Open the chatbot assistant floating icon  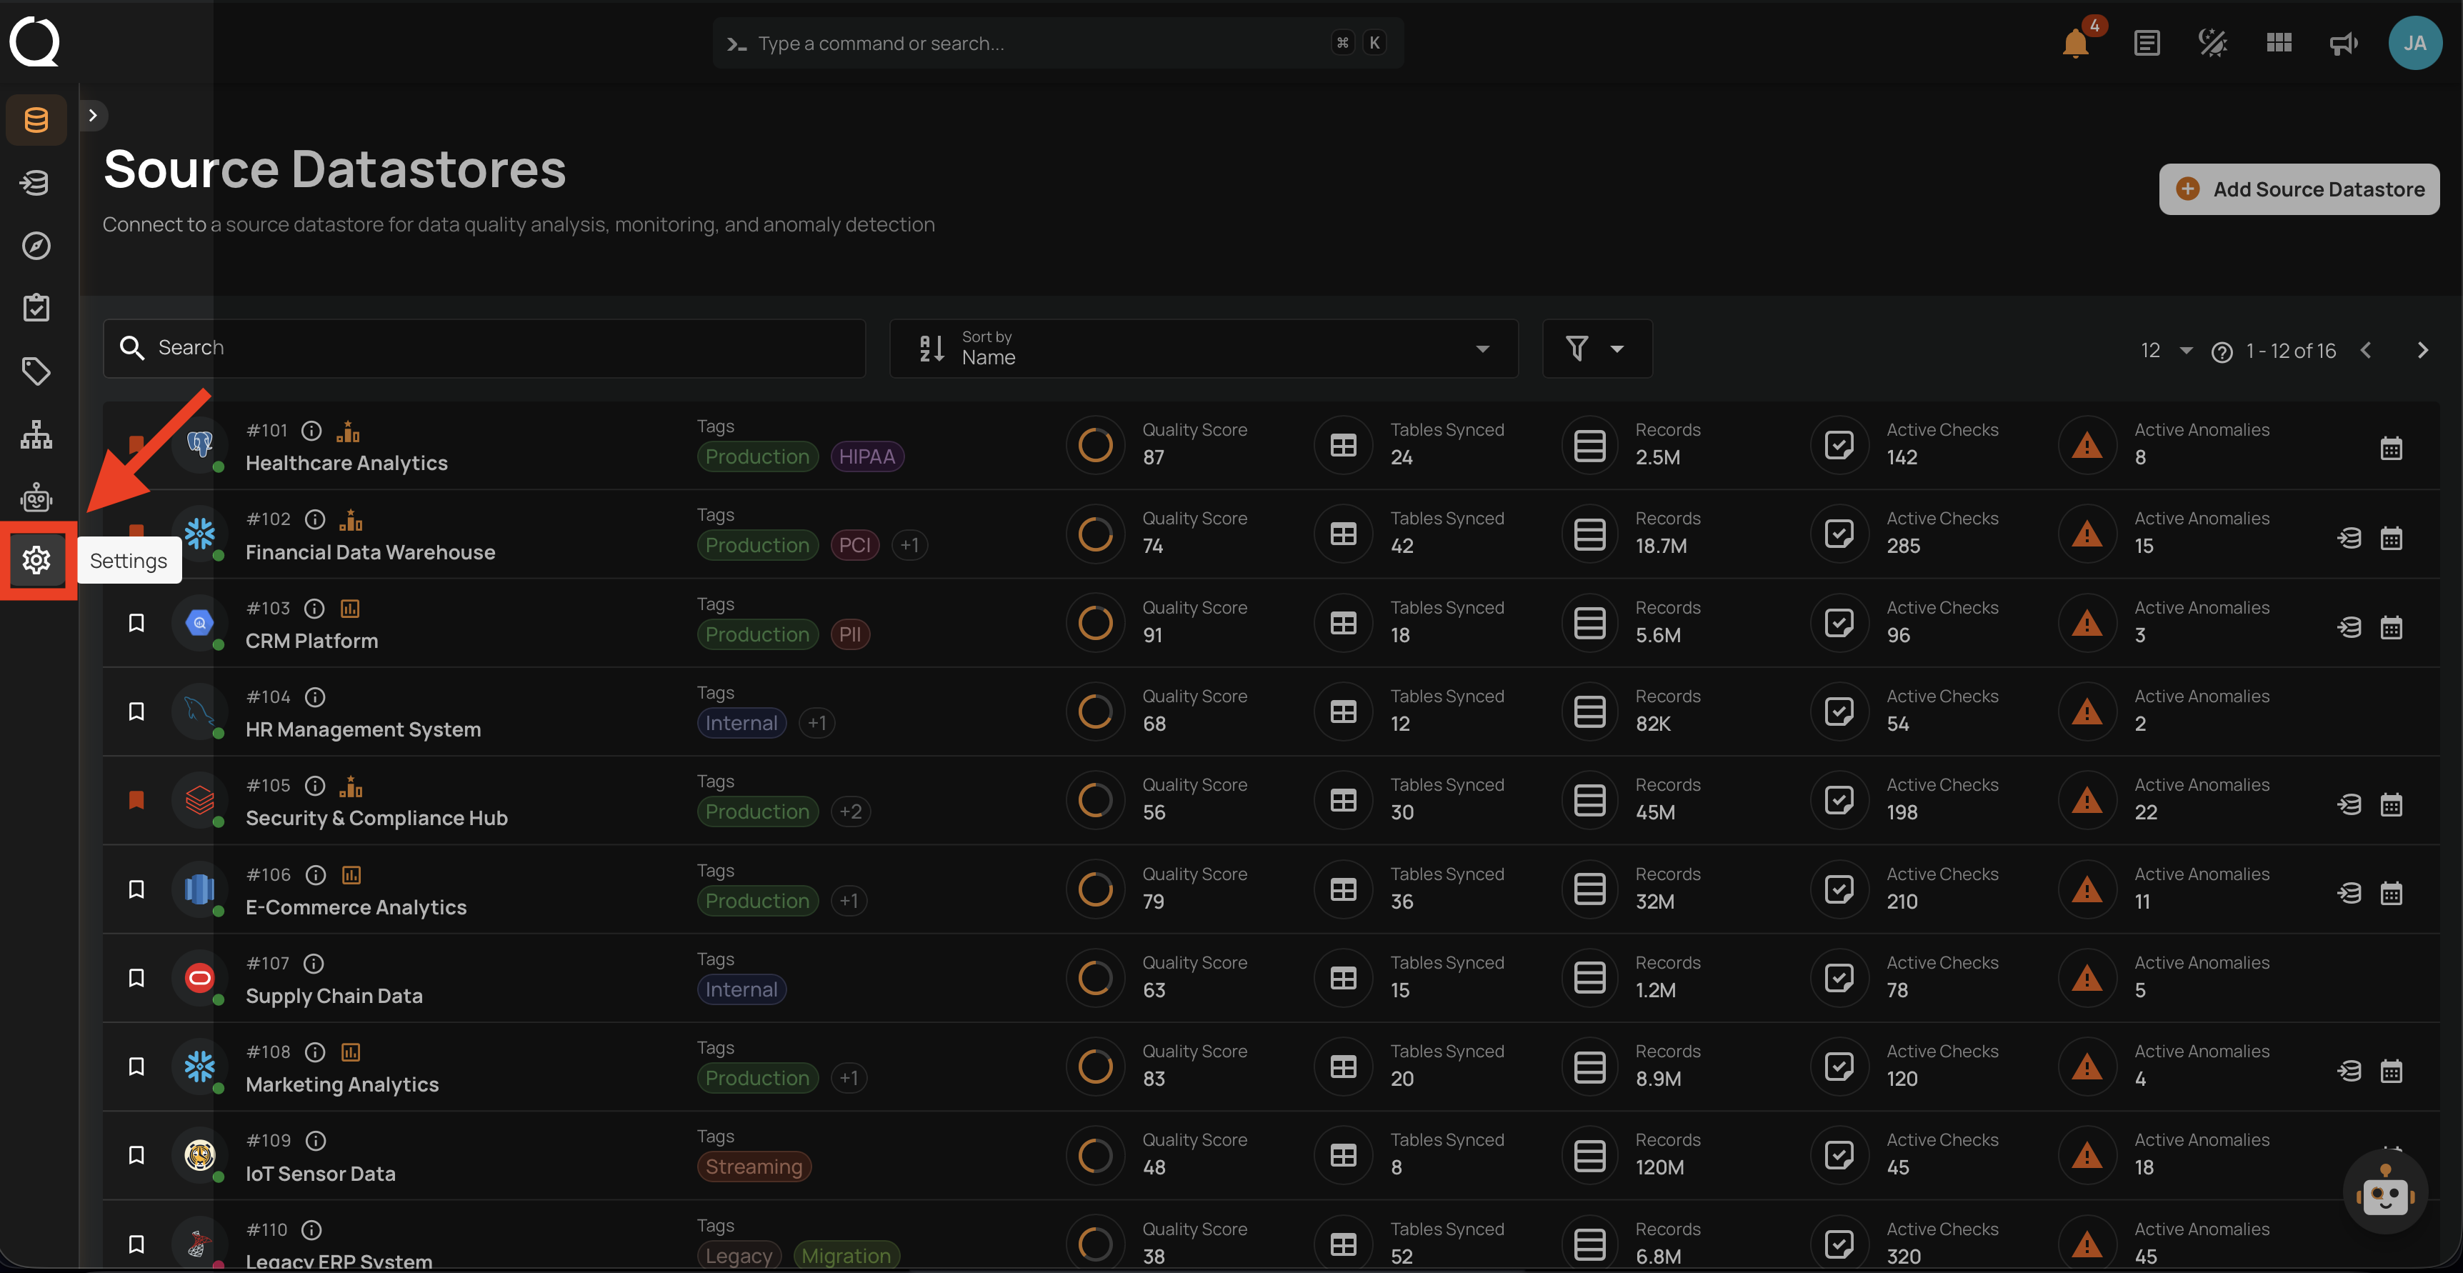pyautogui.click(x=2384, y=1192)
